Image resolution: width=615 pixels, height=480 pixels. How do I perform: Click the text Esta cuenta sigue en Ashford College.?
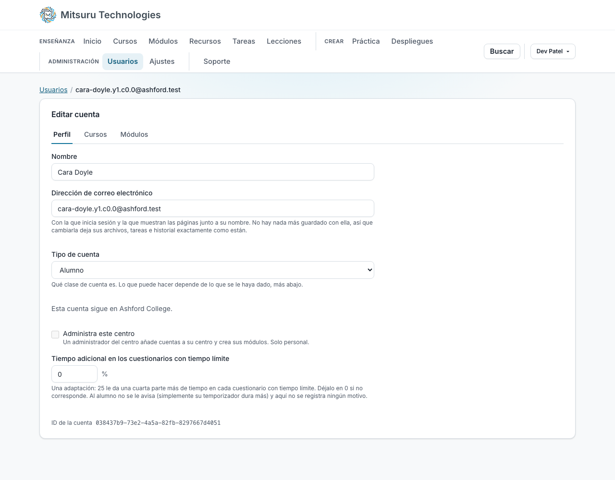click(x=112, y=309)
